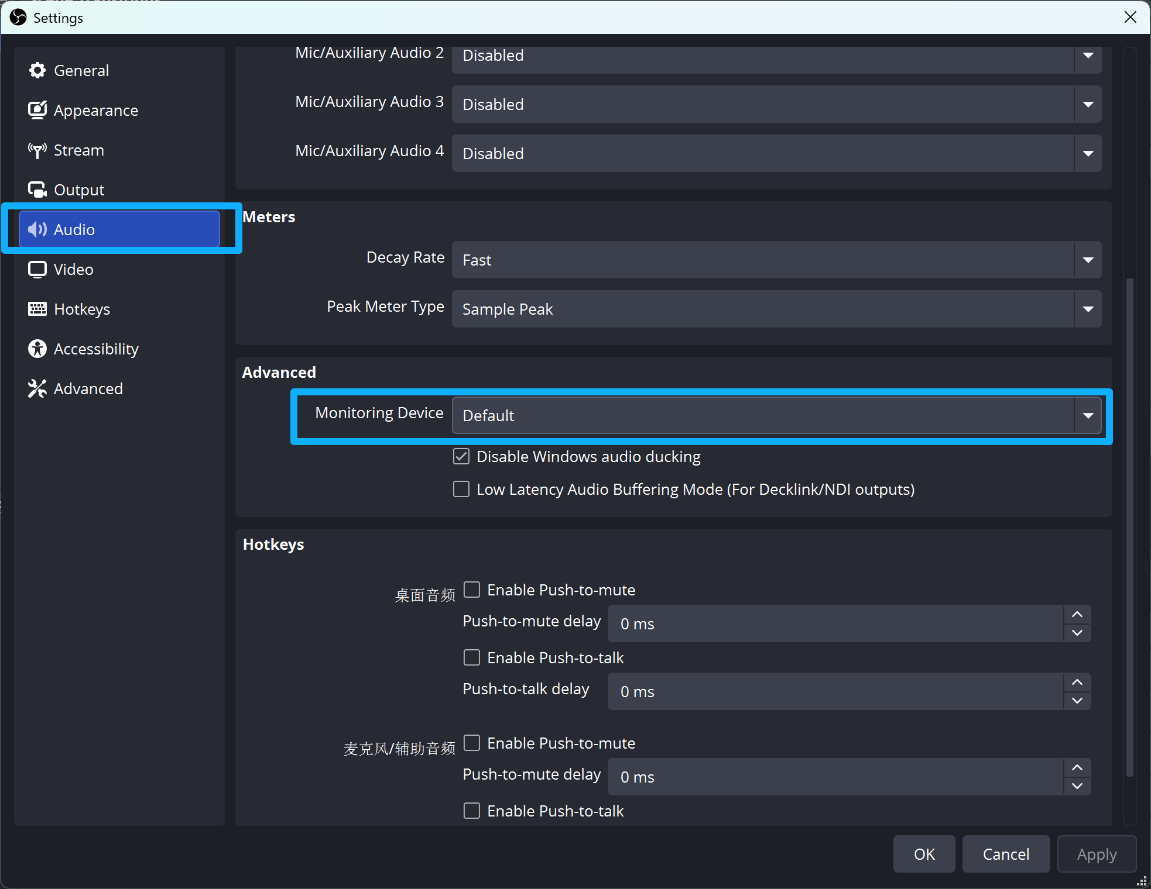Enable Push-to-mute for 桌面音频
The width and height of the screenshot is (1151, 889).
472,590
